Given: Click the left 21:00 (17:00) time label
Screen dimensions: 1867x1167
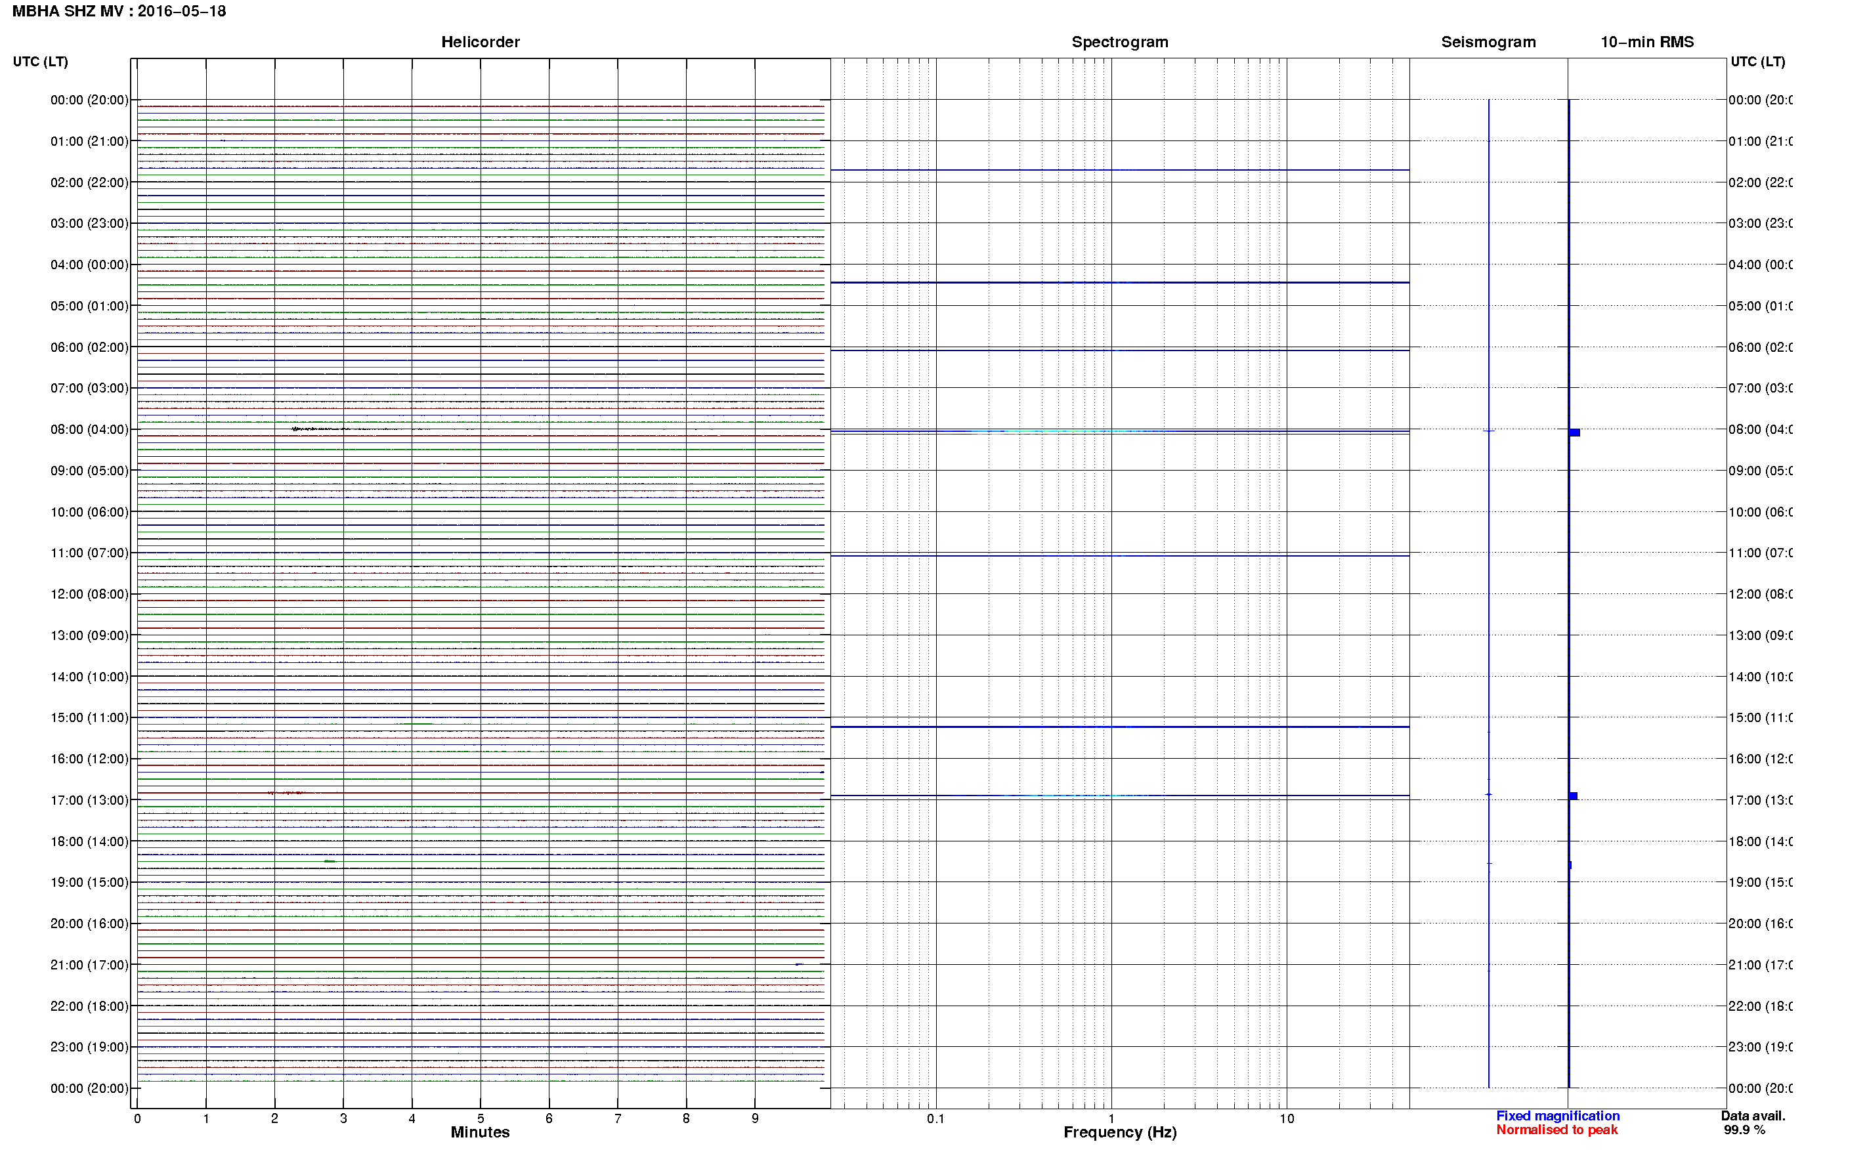Looking at the screenshot, I should click(89, 965).
